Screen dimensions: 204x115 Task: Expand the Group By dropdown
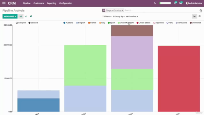pyautogui.click(x=119, y=17)
